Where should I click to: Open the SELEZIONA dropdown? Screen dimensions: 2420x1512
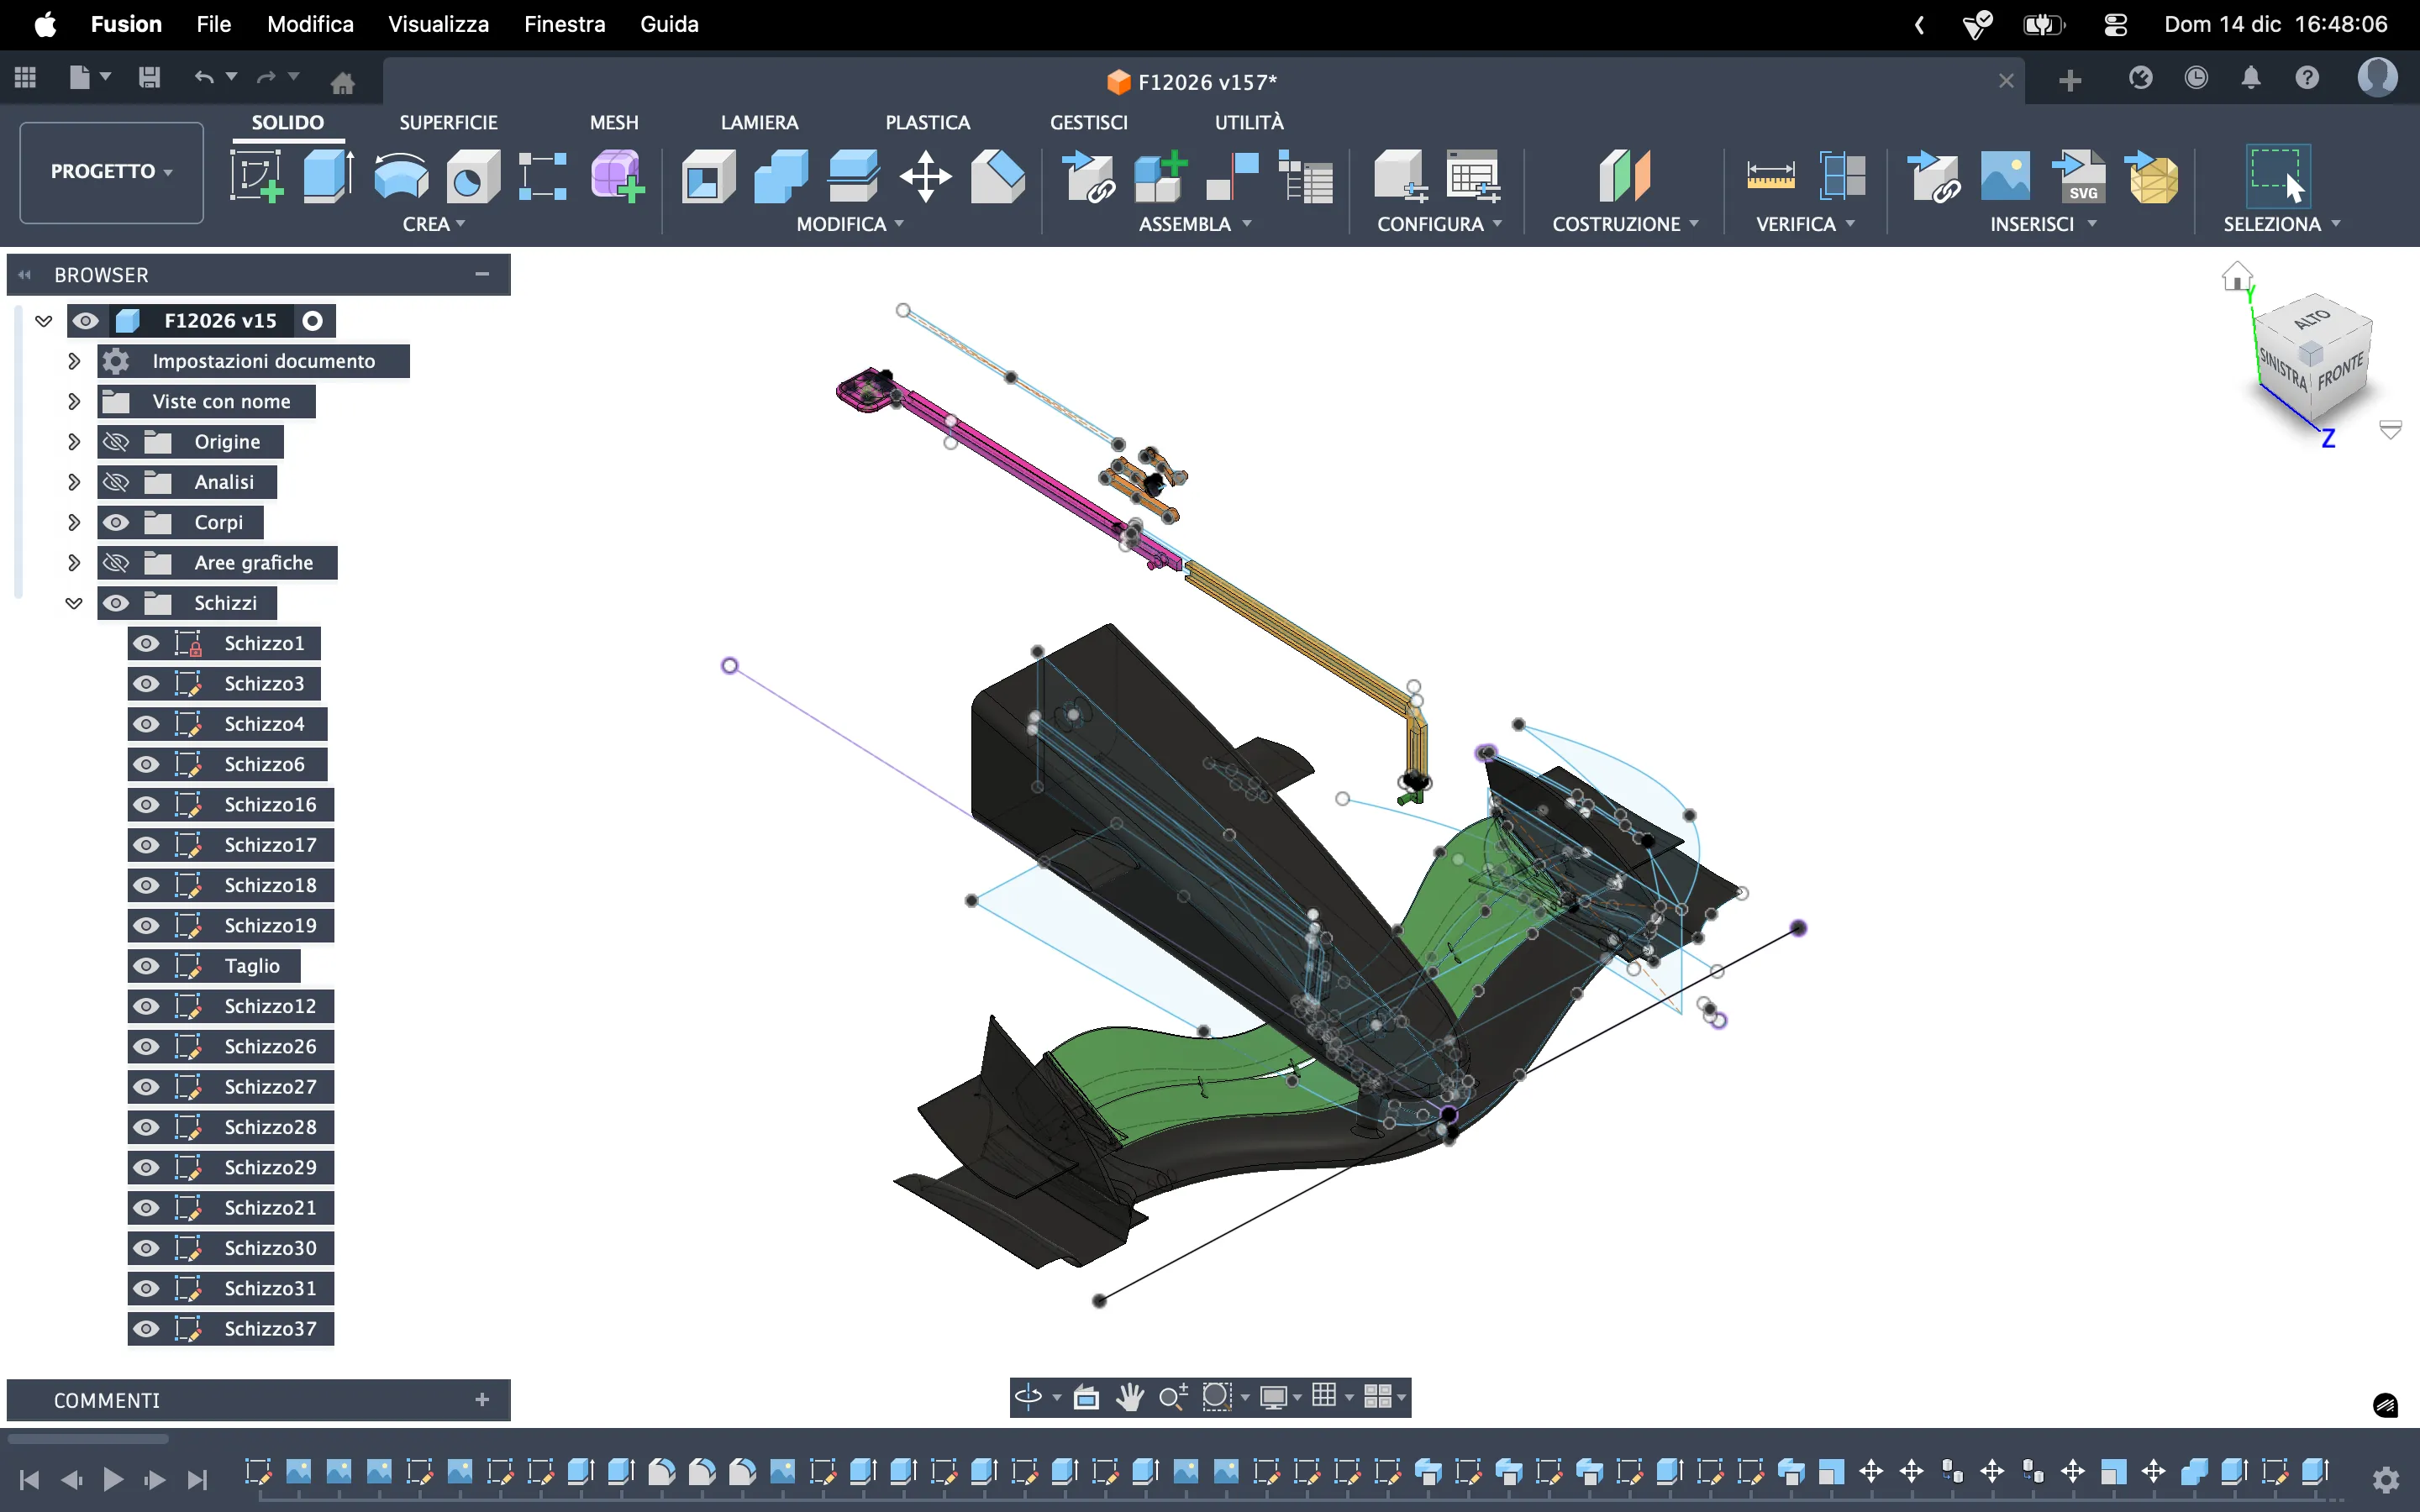click(x=2281, y=224)
